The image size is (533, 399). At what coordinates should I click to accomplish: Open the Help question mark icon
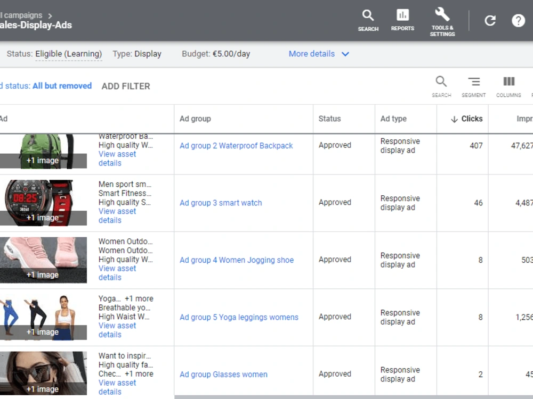(518, 21)
